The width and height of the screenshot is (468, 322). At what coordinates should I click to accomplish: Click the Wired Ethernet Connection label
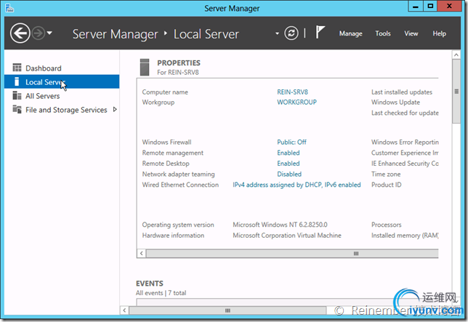pos(180,185)
